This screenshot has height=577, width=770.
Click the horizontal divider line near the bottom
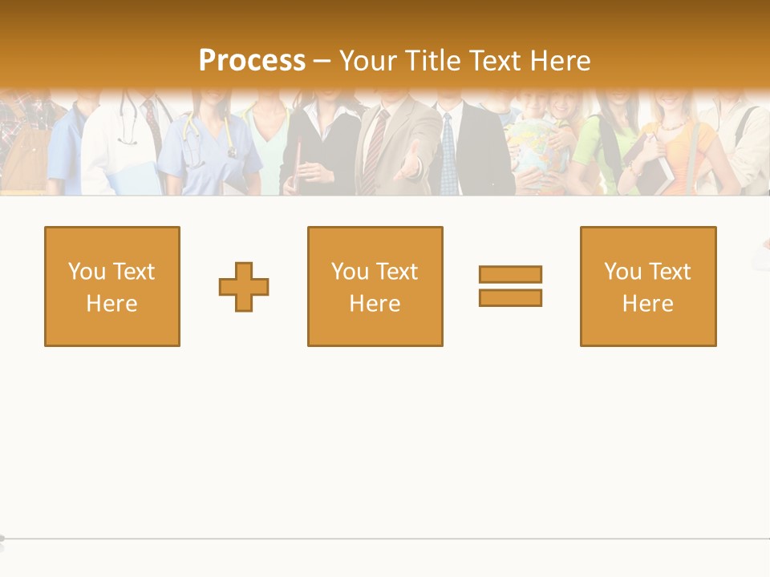click(385, 539)
